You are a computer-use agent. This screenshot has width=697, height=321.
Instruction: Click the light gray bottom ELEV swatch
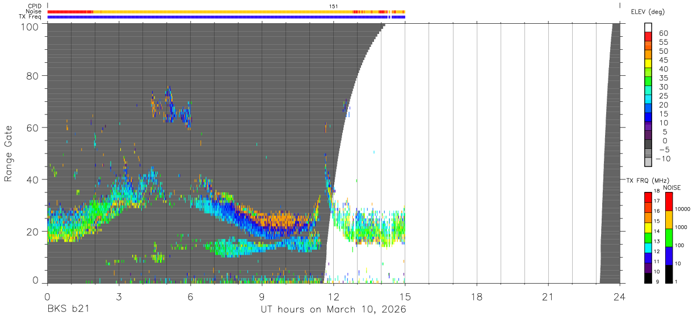click(649, 162)
